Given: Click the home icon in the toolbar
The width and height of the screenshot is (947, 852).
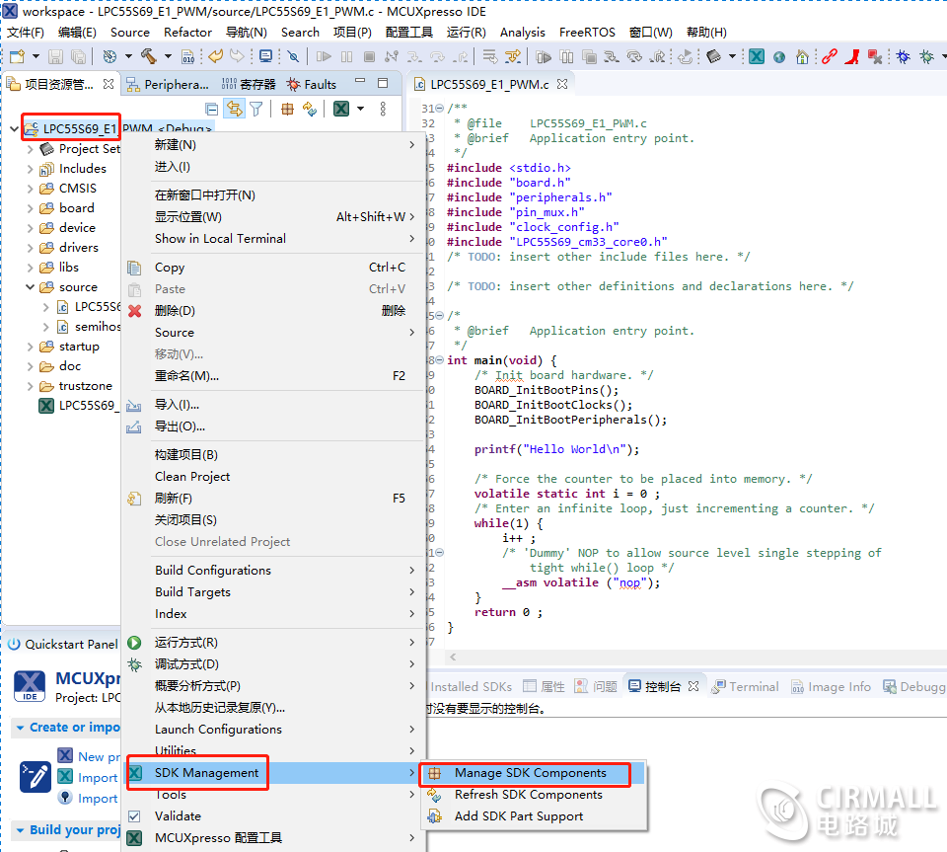Looking at the screenshot, I should [x=802, y=57].
